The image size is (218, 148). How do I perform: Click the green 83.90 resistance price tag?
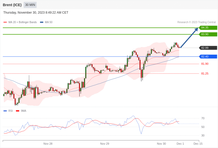click(x=208, y=34)
